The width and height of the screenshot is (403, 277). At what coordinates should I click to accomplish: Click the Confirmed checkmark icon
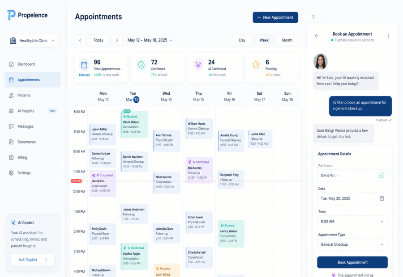[x=141, y=65]
